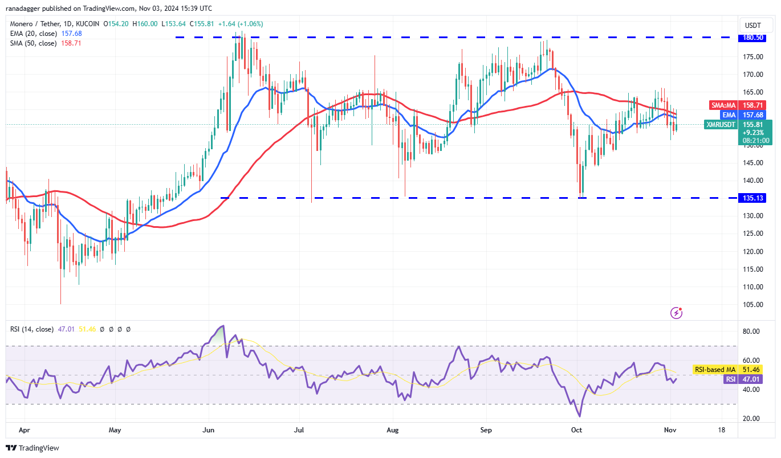
Task: Click the purple lightning instant-trading icon
Action: click(677, 313)
